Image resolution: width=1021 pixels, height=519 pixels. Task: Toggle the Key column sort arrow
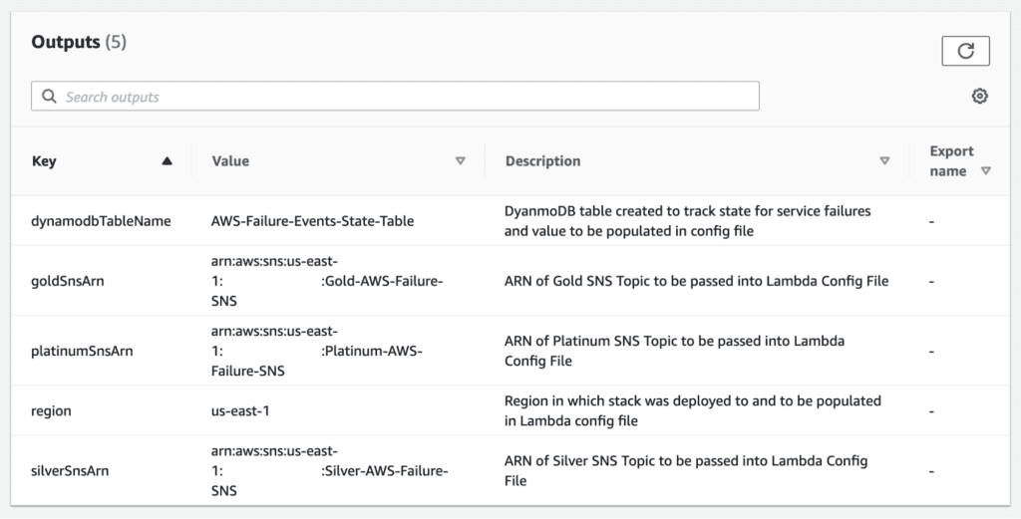(x=167, y=161)
